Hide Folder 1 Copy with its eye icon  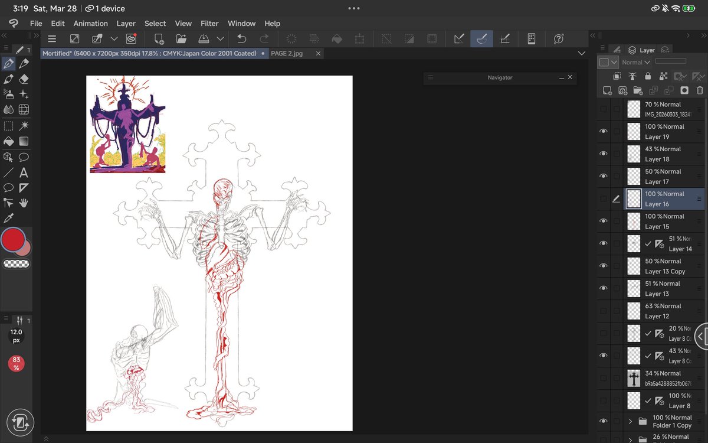[603, 421]
